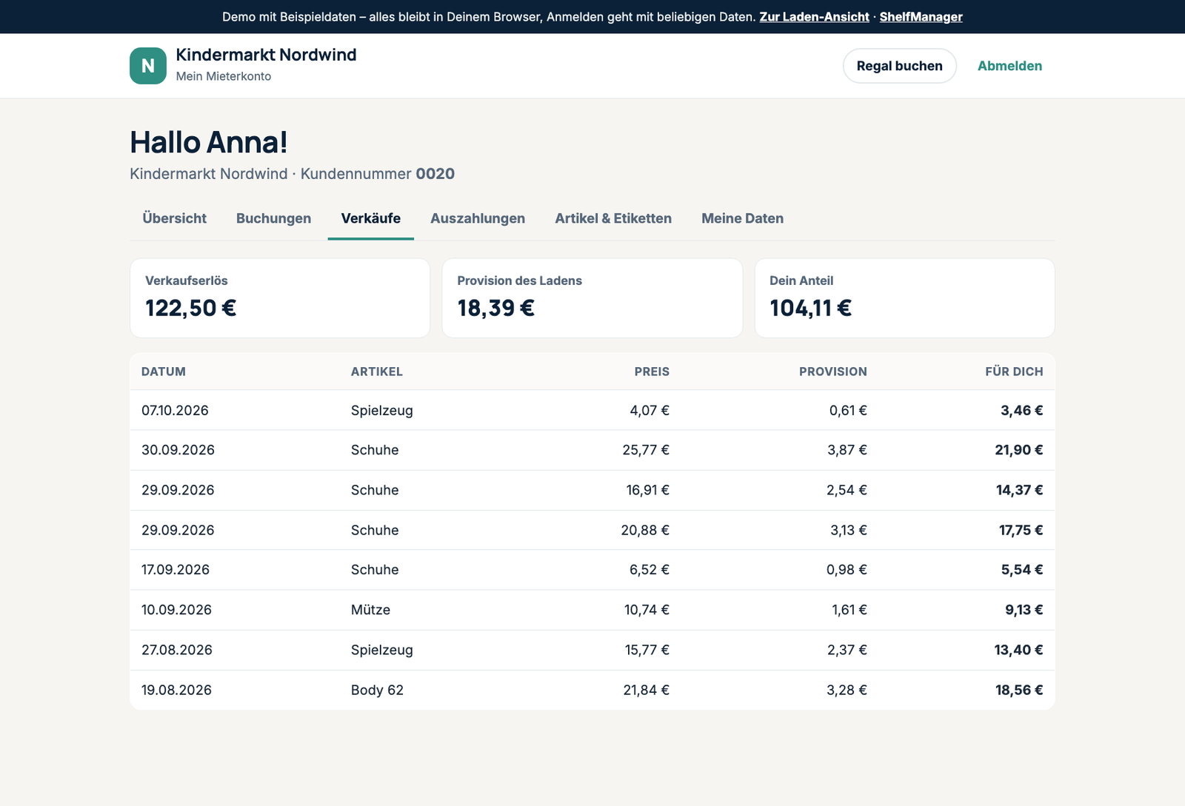Click the 30.09.2026 date cell
1185x806 pixels.
pyautogui.click(x=178, y=450)
